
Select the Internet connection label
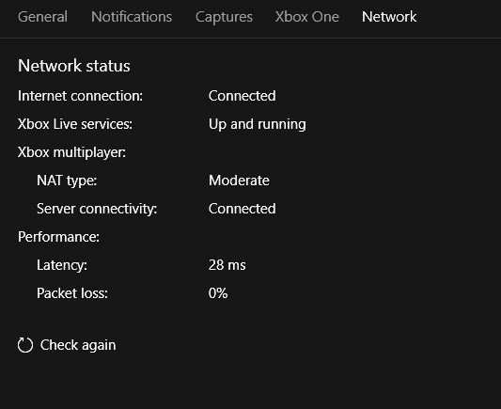pos(80,96)
